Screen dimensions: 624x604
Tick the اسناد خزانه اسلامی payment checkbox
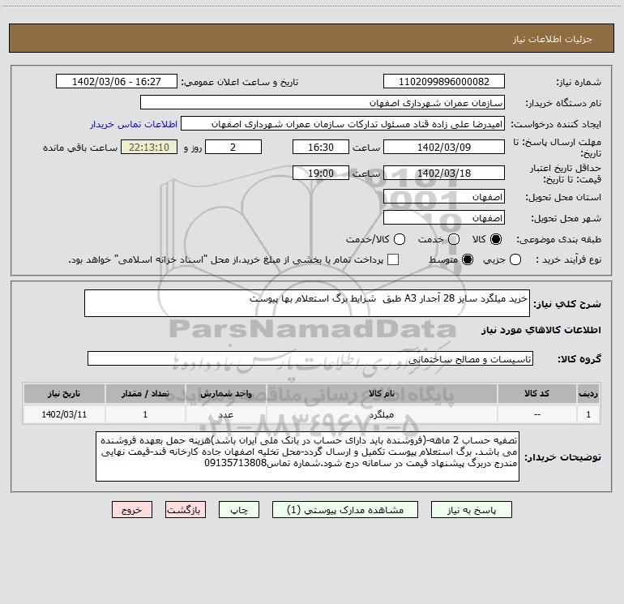point(393,259)
